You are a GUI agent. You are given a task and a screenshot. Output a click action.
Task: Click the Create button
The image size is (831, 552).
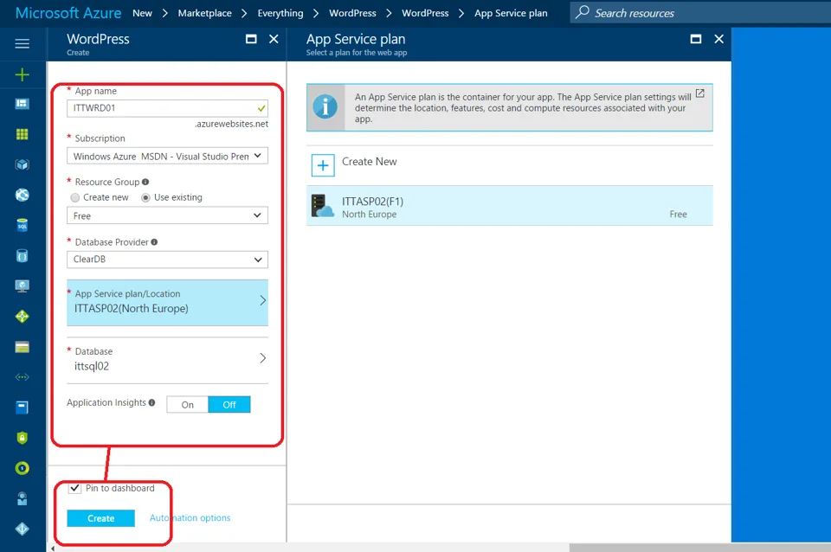pyautogui.click(x=100, y=518)
